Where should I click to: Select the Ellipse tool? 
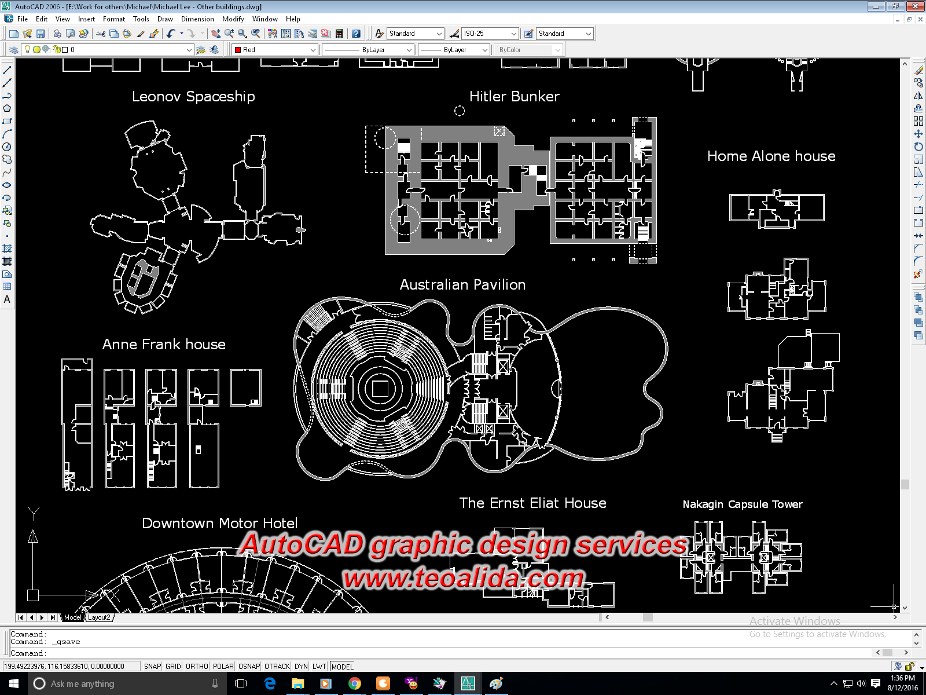click(x=7, y=185)
